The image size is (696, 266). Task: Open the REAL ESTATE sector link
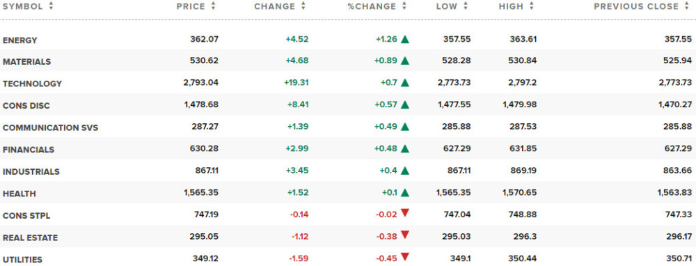(30, 237)
